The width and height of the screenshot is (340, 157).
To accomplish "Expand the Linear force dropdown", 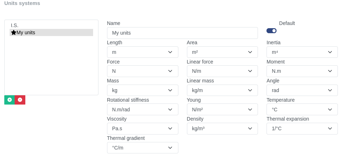I will (222, 71).
